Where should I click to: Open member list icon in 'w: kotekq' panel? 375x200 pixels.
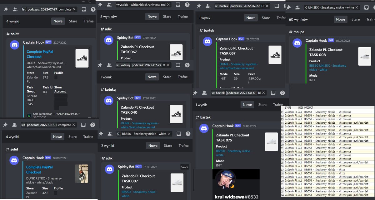click(x=109, y=65)
